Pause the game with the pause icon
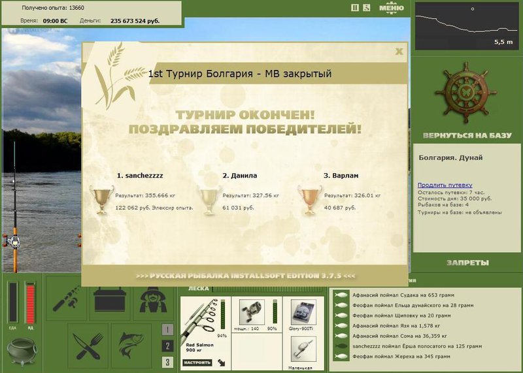The height and width of the screenshot is (373, 523). tap(355, 8)
